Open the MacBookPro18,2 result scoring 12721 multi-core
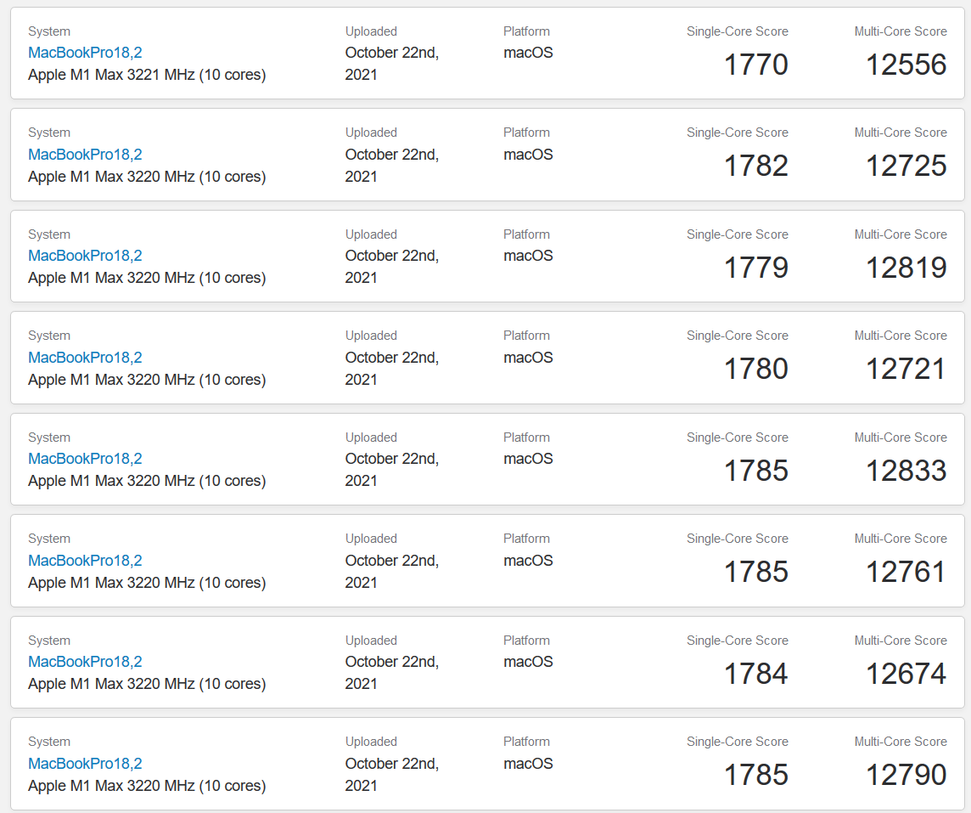 coord(85,357)
